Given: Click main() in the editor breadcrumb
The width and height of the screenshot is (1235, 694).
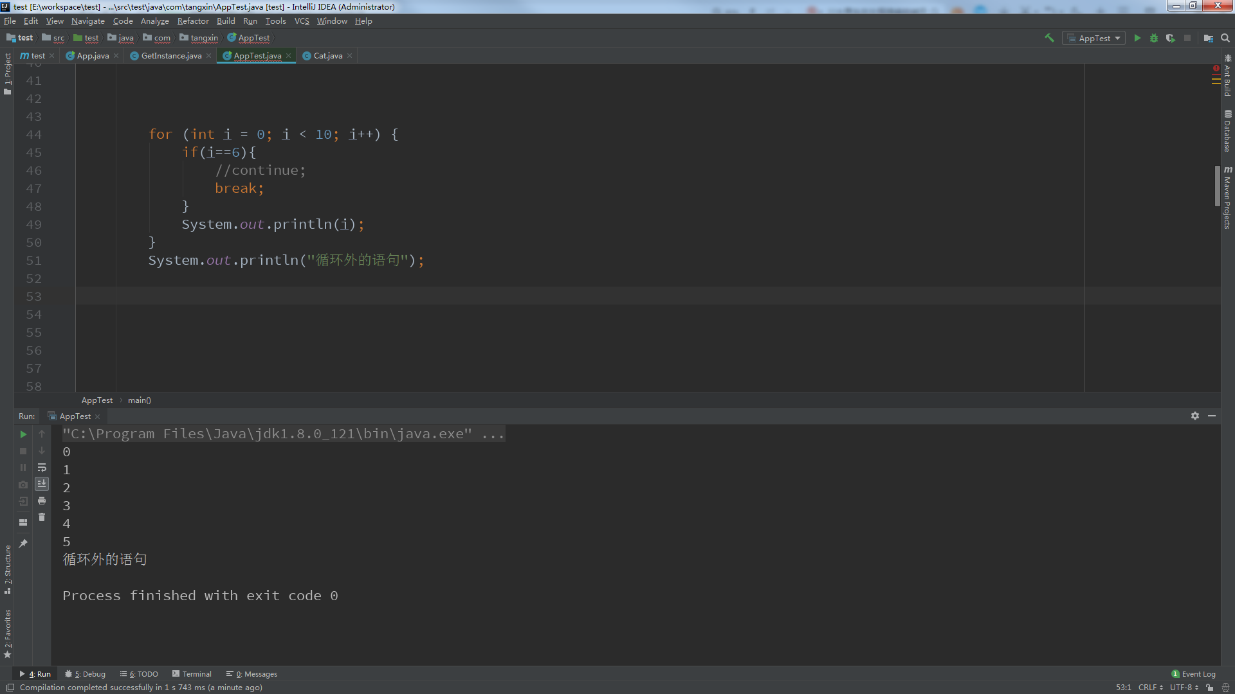Looking at the screenshot, I should tap(139, 400).
